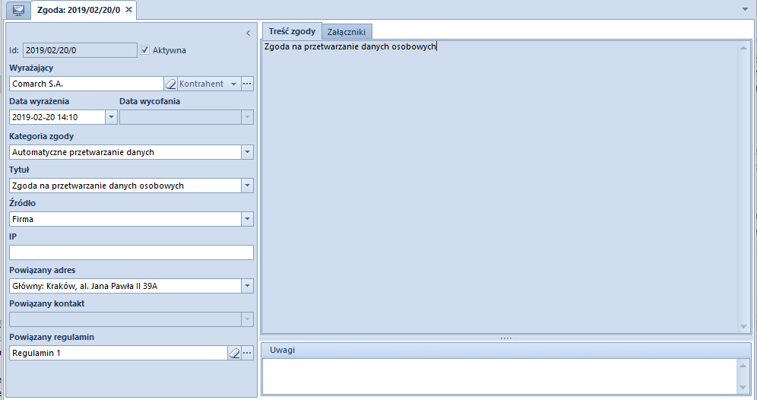The width and height of the screenshot is (757, 400).
Task: Close the Zgoda: 2019/02/20/0 tab
Action: (x=128, y=10)
